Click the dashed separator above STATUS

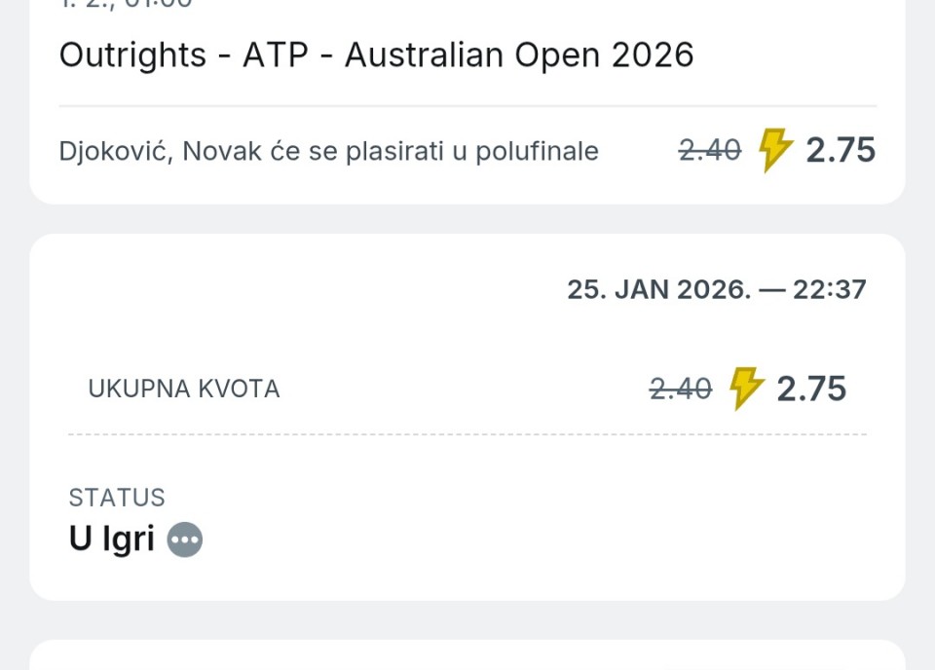(467, 434)
